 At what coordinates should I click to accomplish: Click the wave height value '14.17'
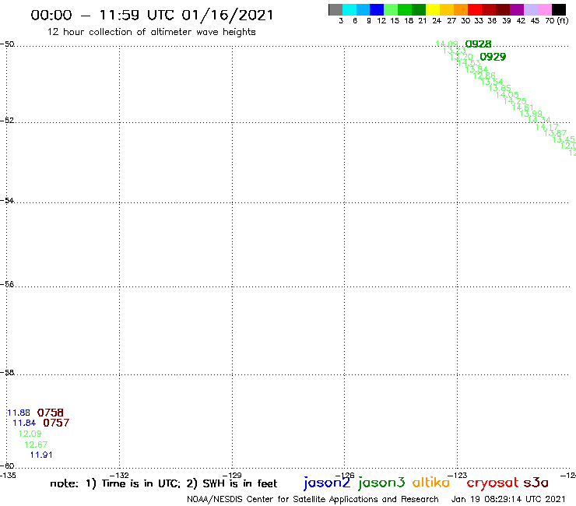547,127
